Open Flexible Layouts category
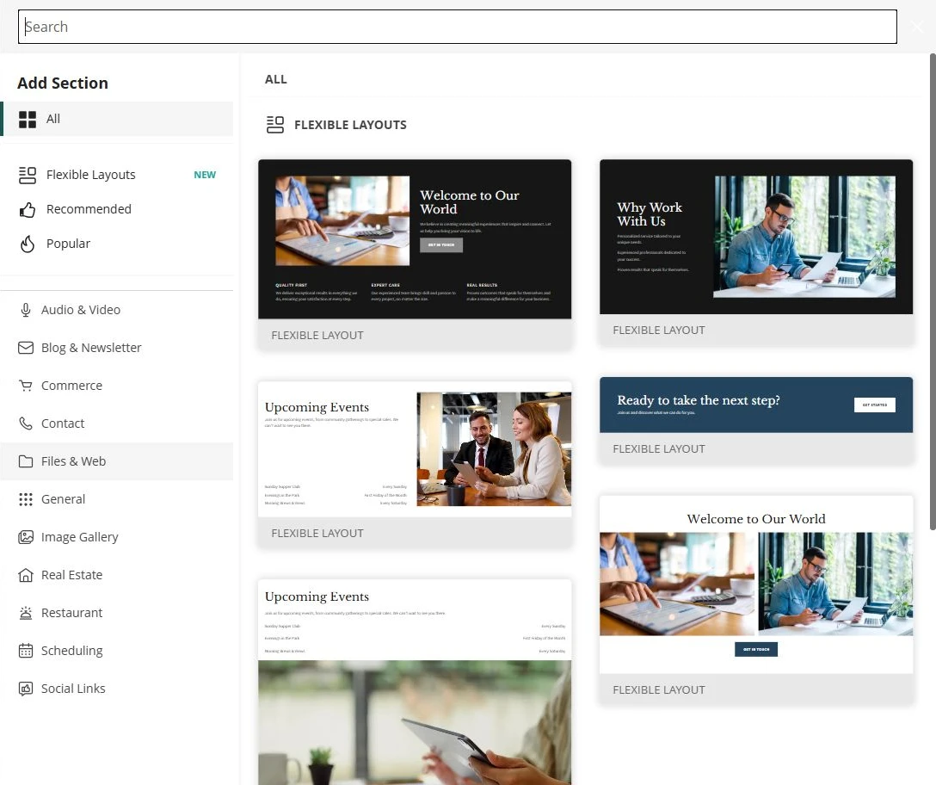 coord(118,175)
